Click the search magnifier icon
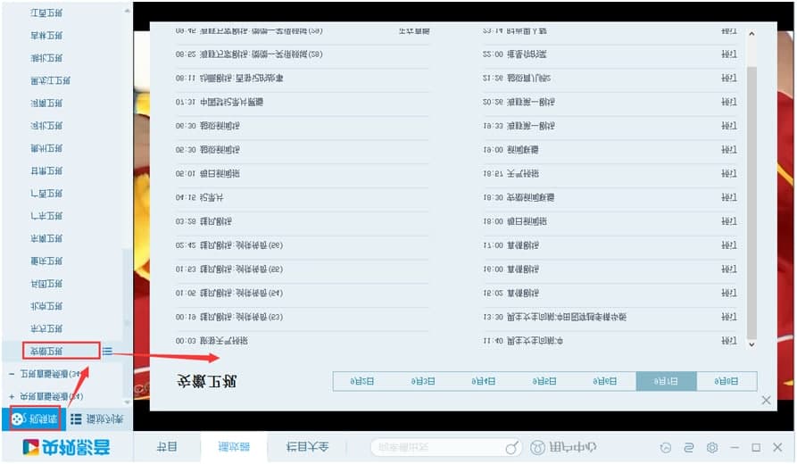Viewport: 797px width, 464px height. (512, 447)
